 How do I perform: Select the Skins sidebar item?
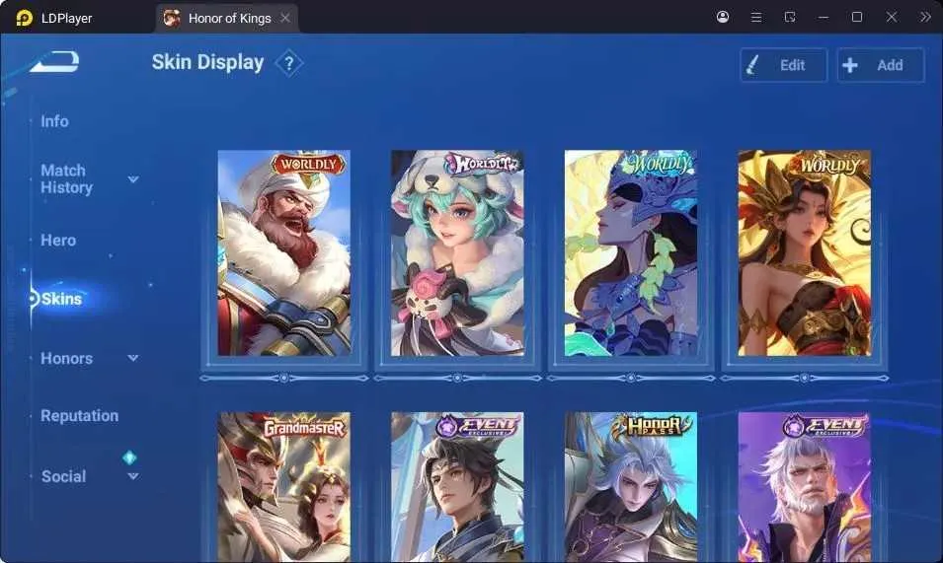tap(61, 299)
